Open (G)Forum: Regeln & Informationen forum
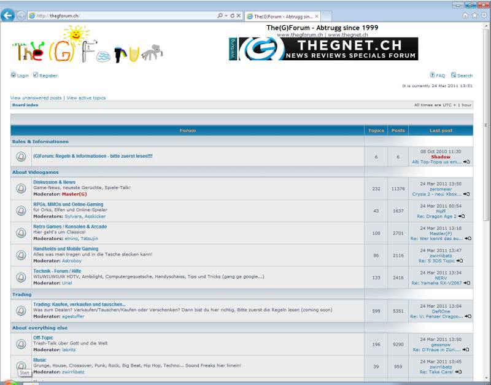The height and width of the screenshot is (385, 491). coord(93,156)
